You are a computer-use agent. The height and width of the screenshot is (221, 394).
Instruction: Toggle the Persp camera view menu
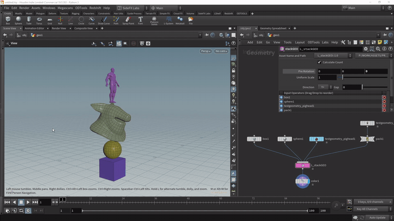click(x=205, y=51)
